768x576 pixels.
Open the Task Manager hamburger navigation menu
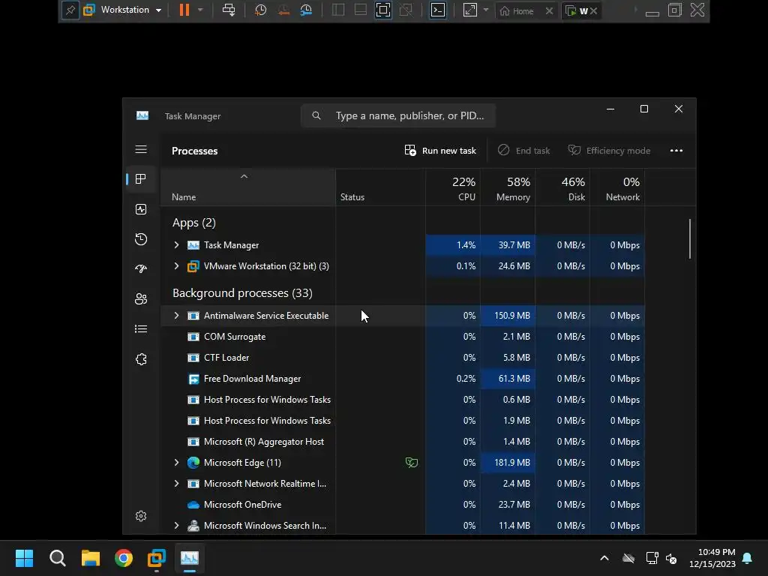141,149
